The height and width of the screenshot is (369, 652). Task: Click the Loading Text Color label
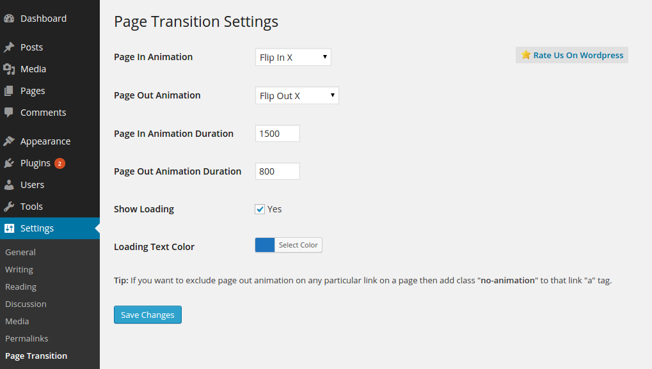click(154, 247)
